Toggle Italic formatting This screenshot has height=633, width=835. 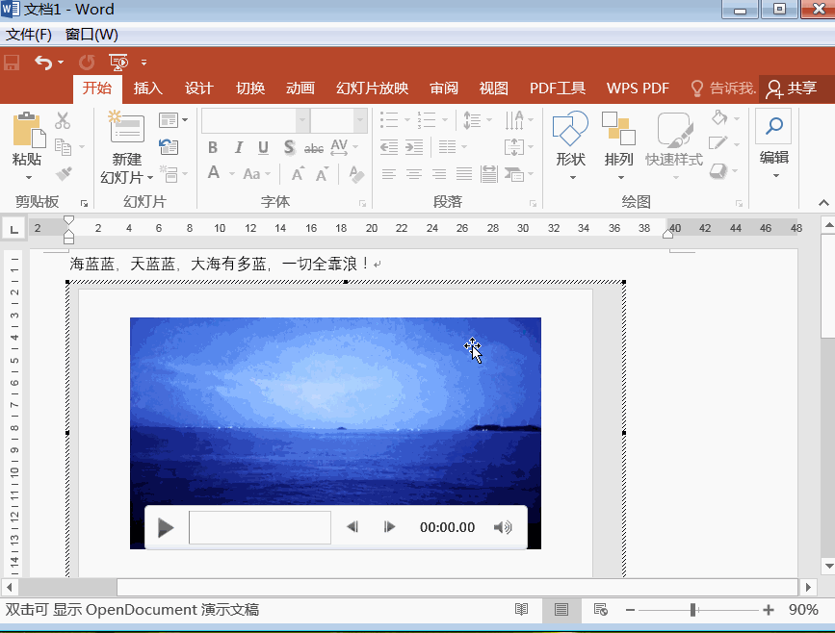(x=238, y=148)
